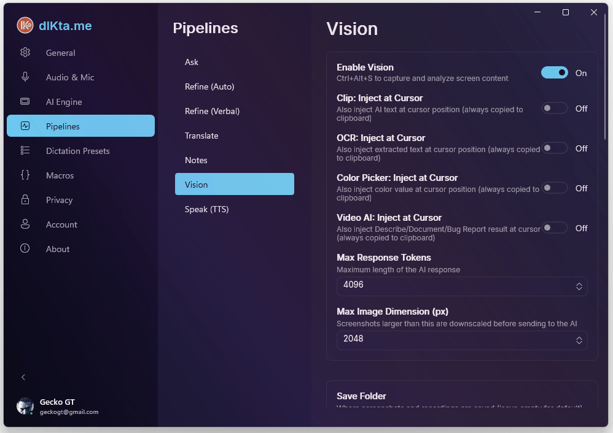Open the Translate pipeline tab
Screen dimensions: 613x433
(x=201, y=136)
